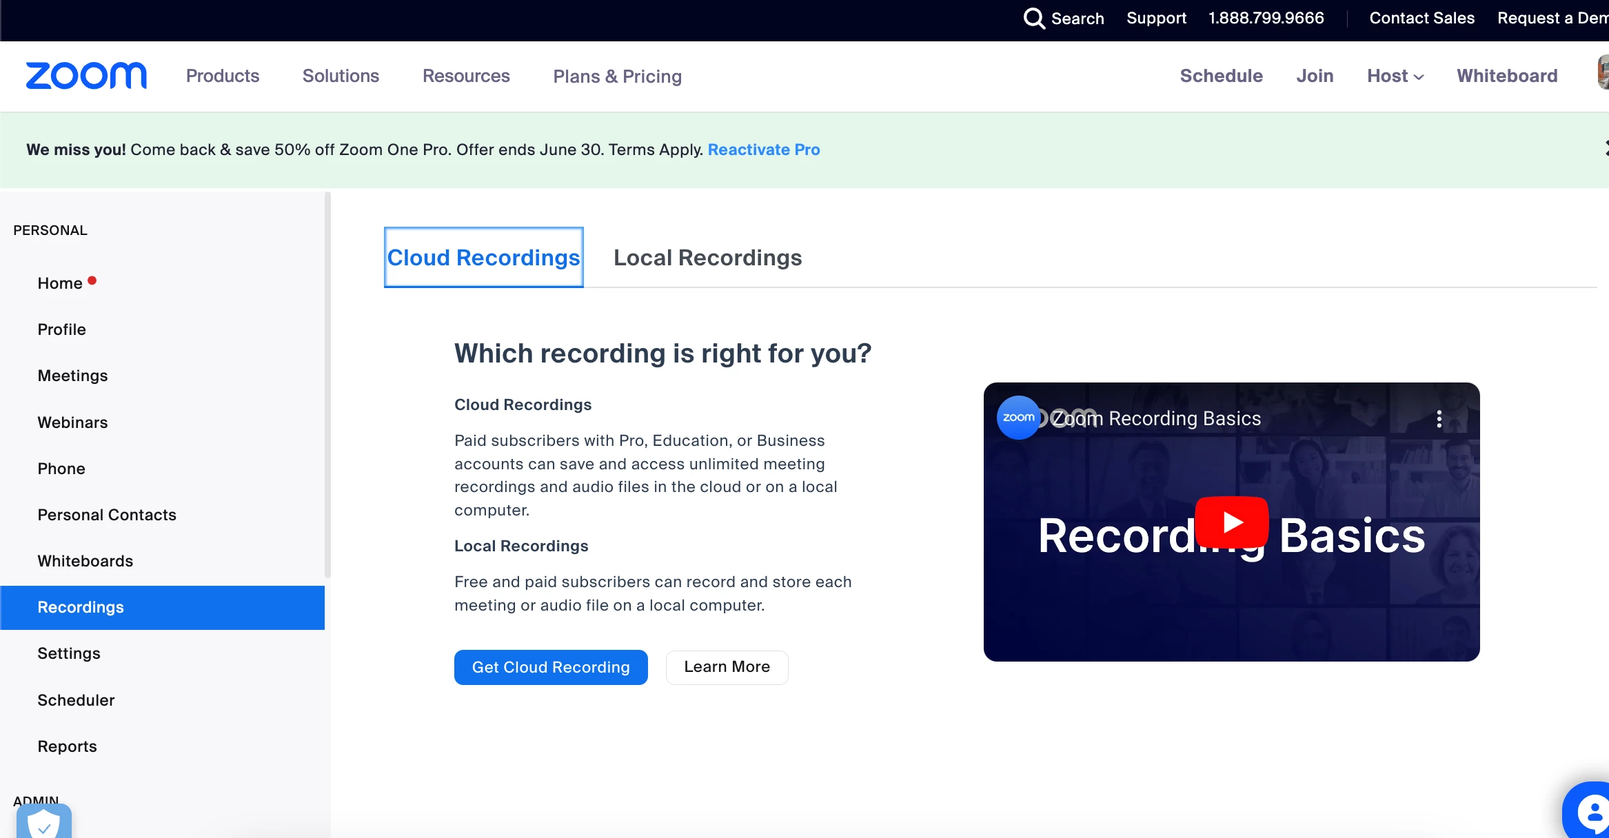The image size is (1609, 838).
Task: Open the video's three-dot options menu
Action: click(1439, 419)
